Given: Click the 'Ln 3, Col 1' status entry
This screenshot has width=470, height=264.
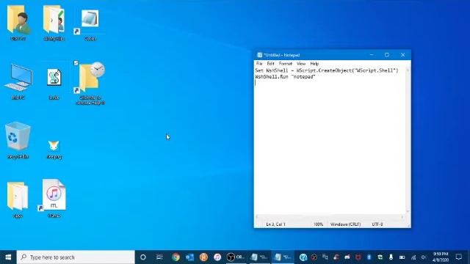Looking at the screenshot, I should (x=276, y=224).
